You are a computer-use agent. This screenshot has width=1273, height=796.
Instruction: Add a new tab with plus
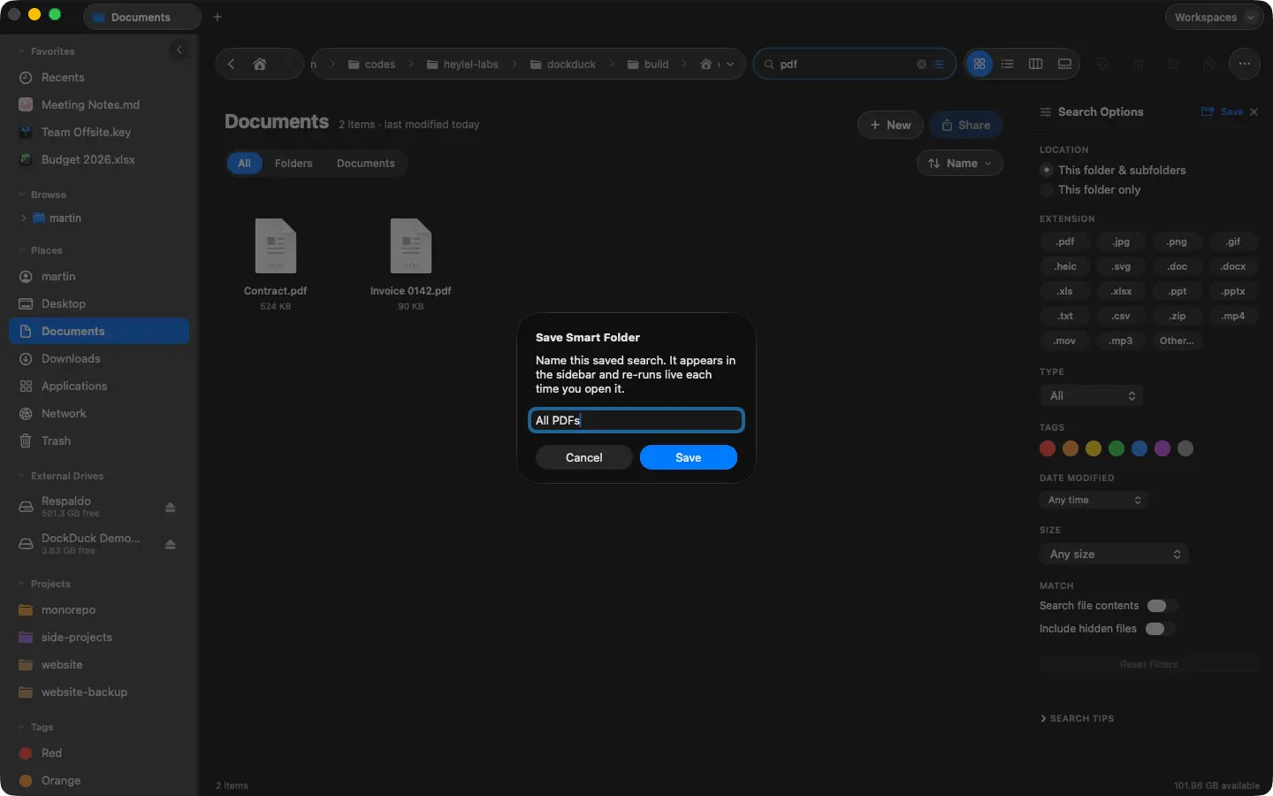pyautogui.click(x=217, y=17)
